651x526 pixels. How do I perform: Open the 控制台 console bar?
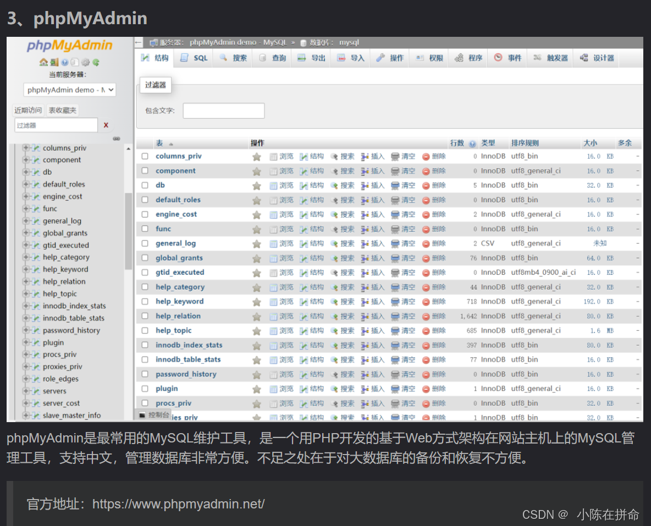coord(154,415)
